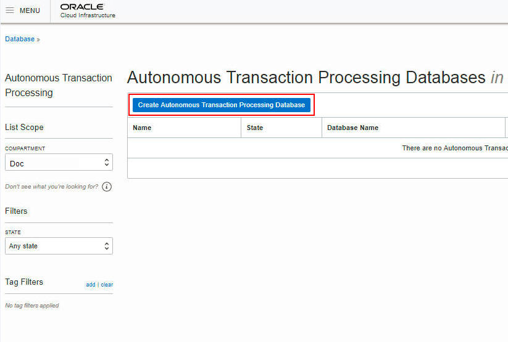
Task: Click the List Scope section heading
Action: point(24,127)
